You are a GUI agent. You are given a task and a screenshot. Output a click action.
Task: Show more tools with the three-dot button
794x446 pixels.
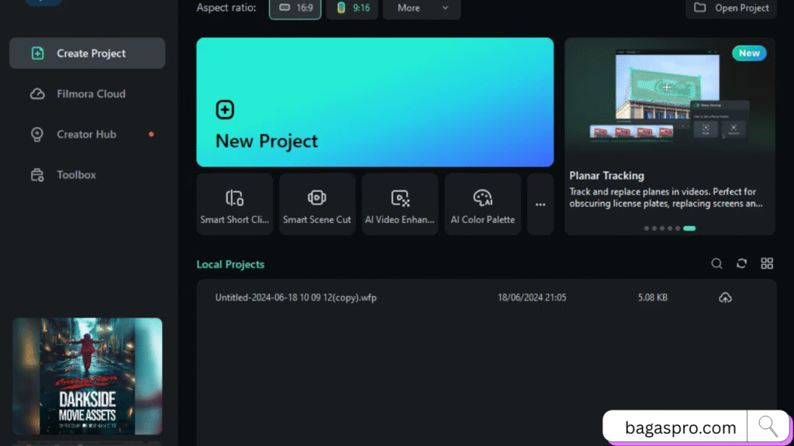point(540,204)
